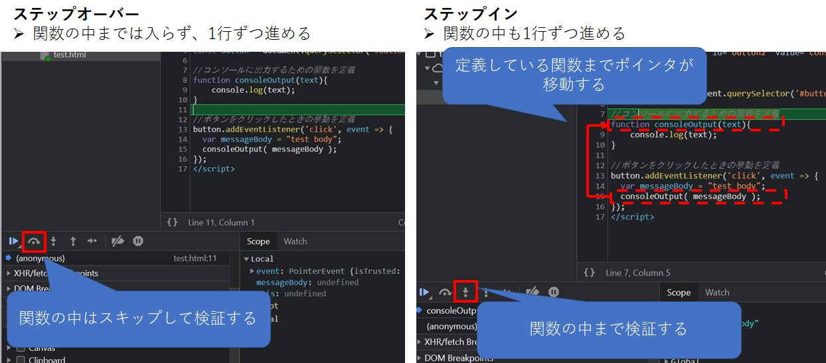Viewport: 826px width, 363px height.
Task: Click the Step out icon in step-over screenshot
Action: coord(73,241)
